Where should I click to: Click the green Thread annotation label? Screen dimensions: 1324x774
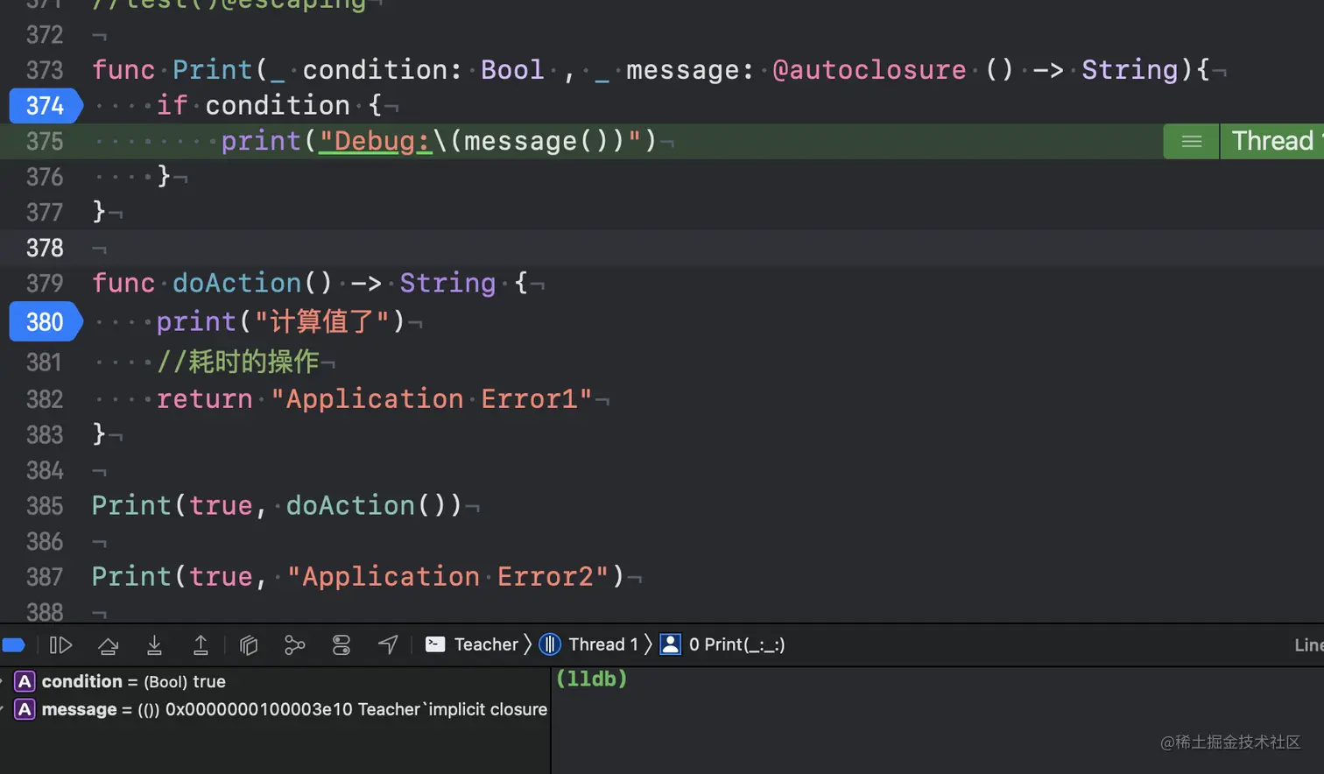click(x=1272, y=141)
